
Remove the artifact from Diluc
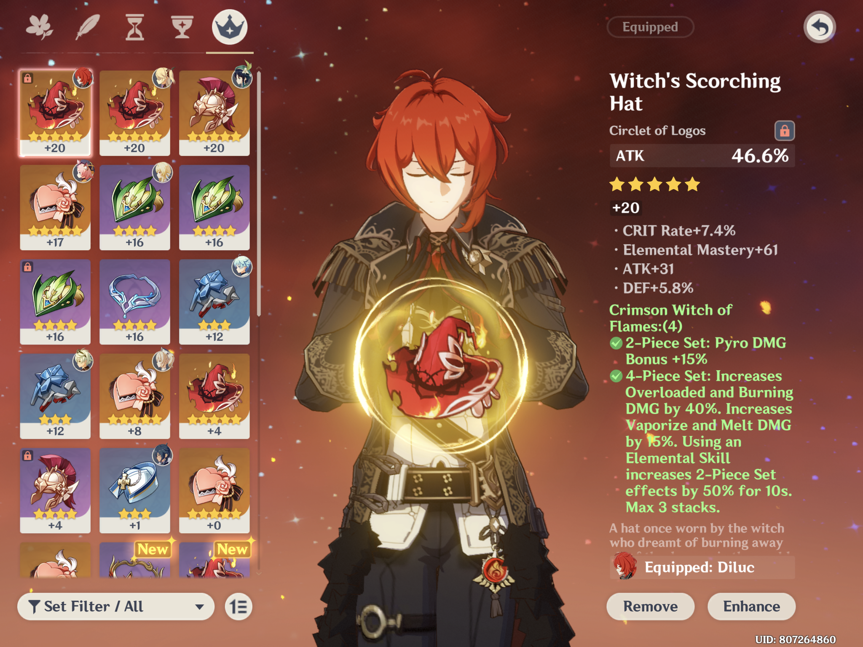coord(650,607)
